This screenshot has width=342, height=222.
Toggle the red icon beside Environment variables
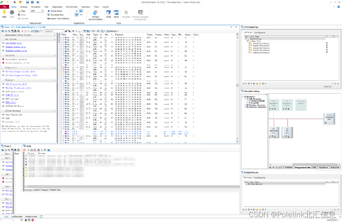(x=3, y=59)
